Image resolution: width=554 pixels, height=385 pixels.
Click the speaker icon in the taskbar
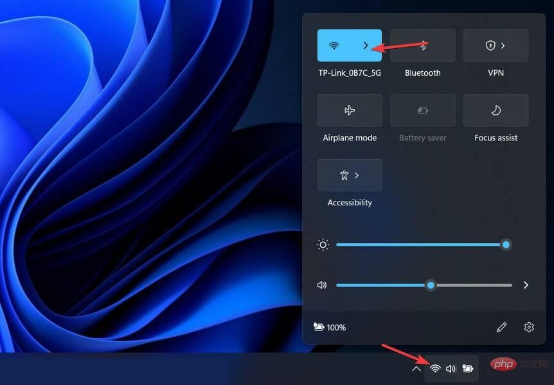(x=451, y=369)
